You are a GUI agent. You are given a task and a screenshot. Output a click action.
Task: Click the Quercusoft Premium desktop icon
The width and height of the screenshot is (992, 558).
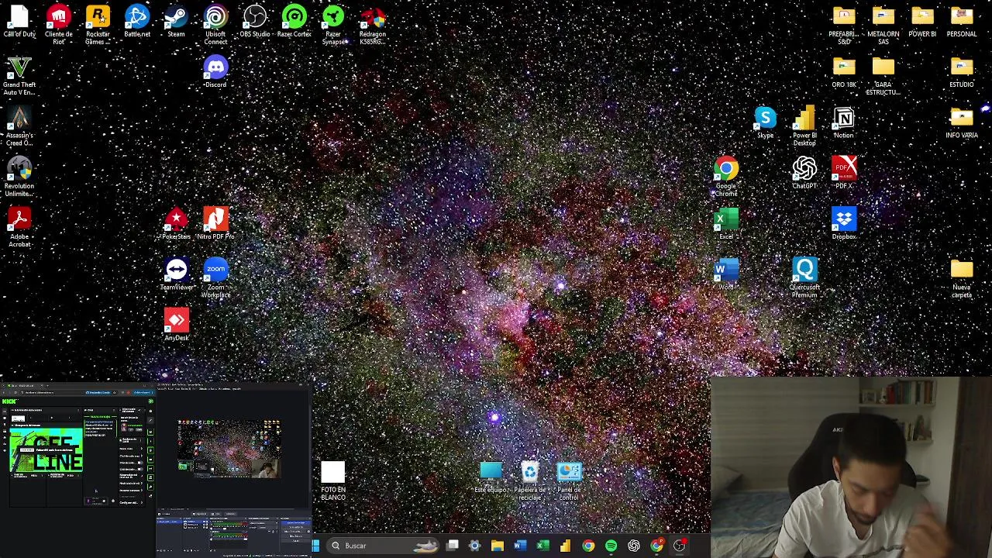click(x=804, y=278)
